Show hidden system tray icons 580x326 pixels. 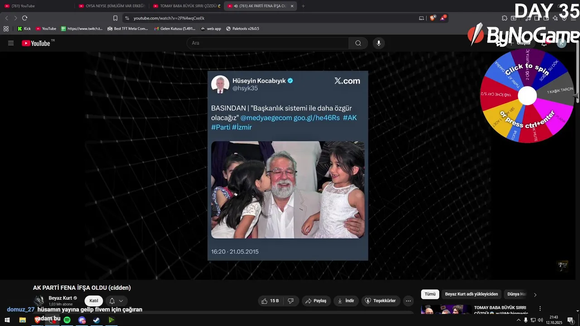518,320
